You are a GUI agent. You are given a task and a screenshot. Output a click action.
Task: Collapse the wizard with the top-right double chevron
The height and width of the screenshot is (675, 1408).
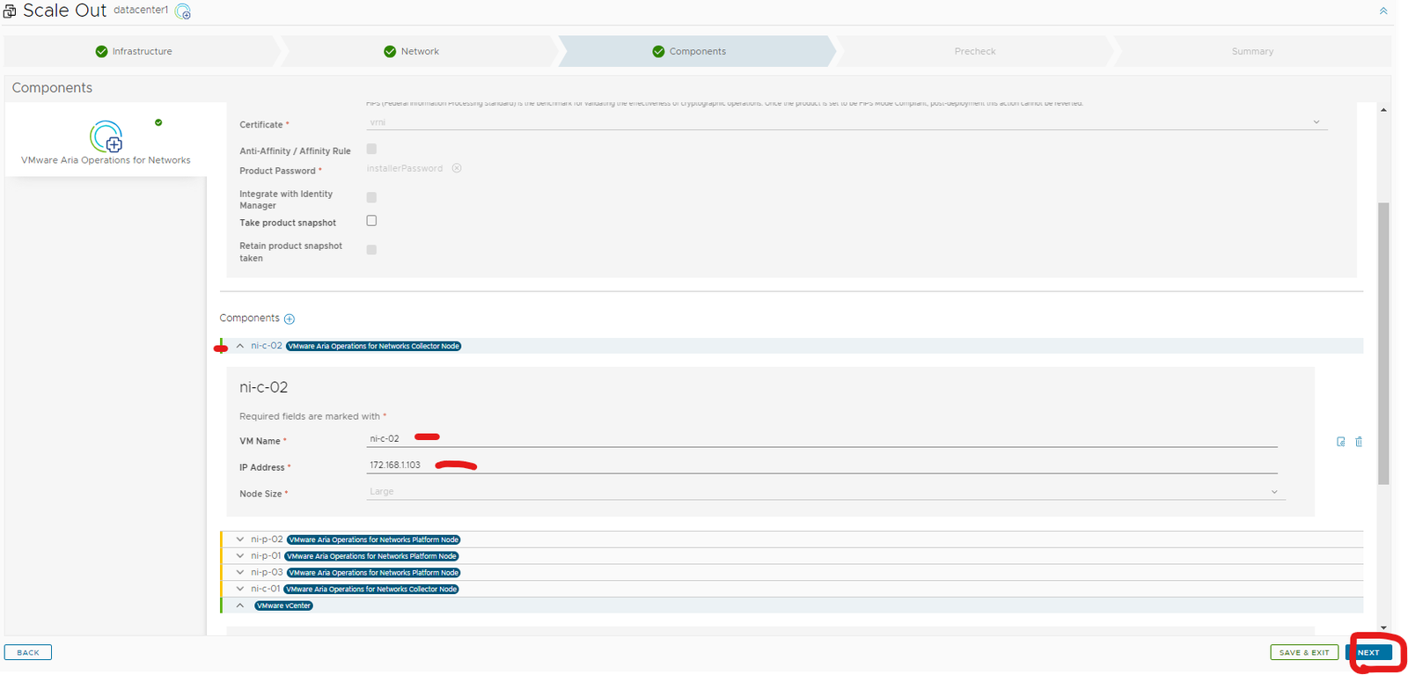click(x=1382, y=11)
